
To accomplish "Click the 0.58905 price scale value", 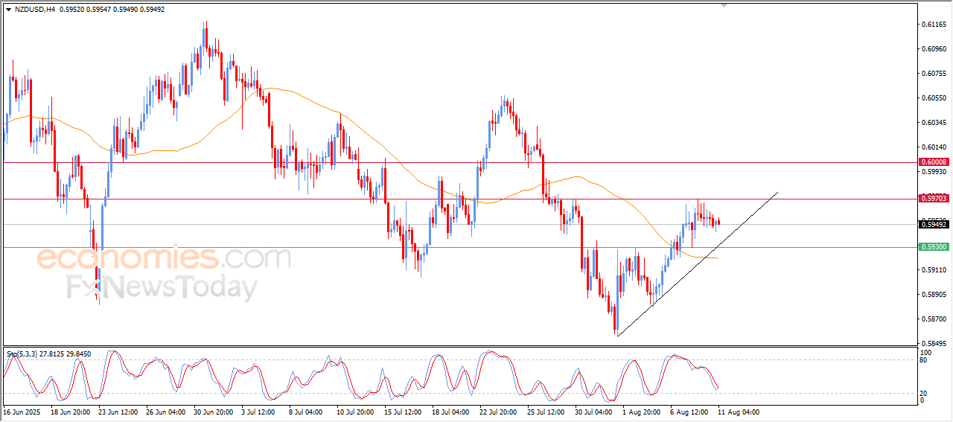I will [x=934, y=295].
